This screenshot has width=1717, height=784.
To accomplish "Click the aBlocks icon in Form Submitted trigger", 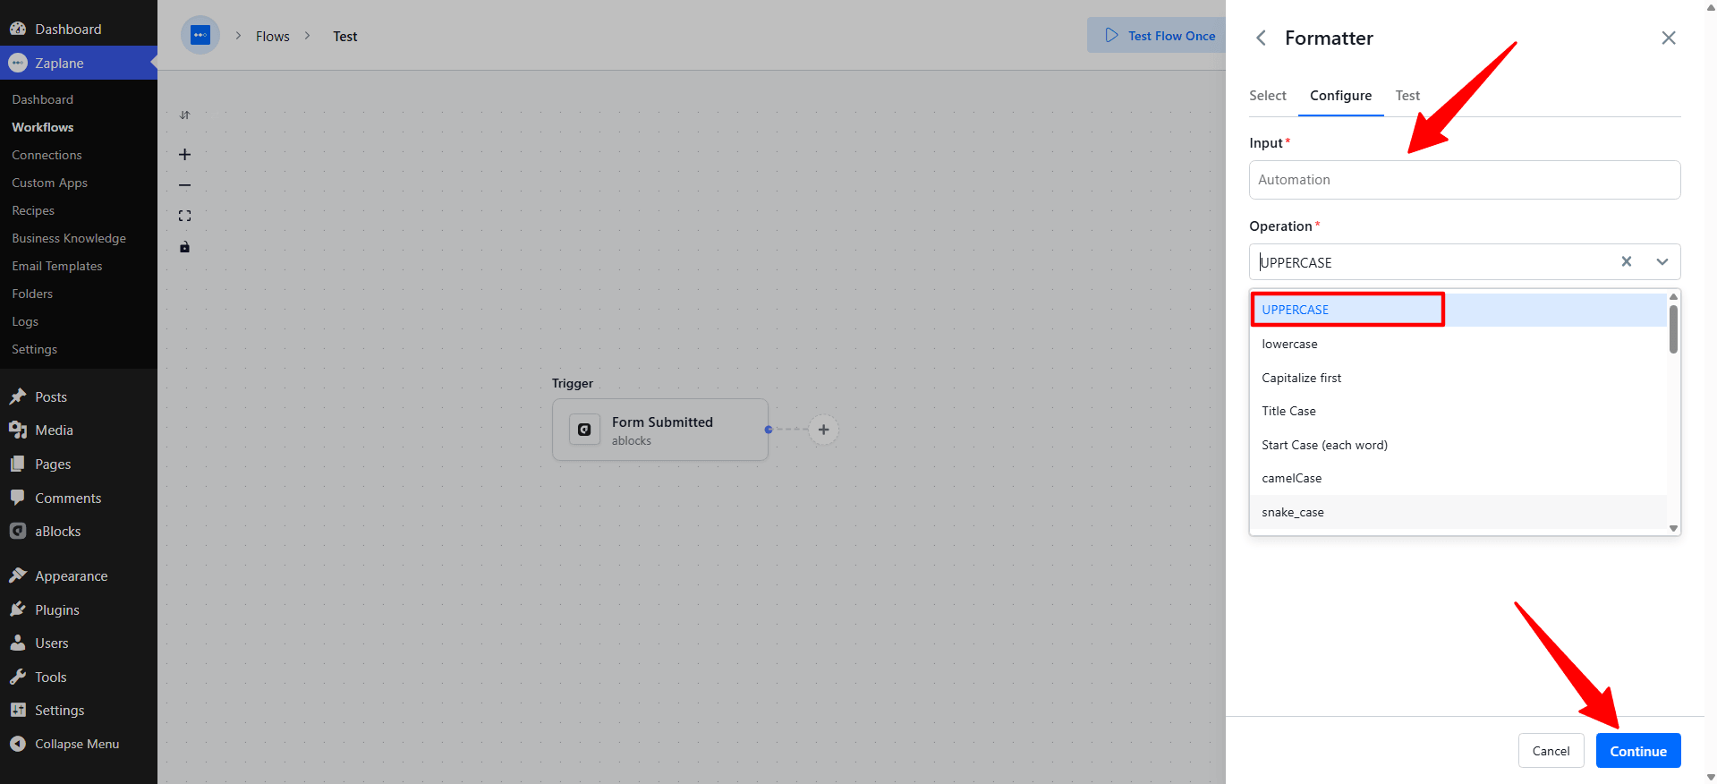I will click(584, 430).
